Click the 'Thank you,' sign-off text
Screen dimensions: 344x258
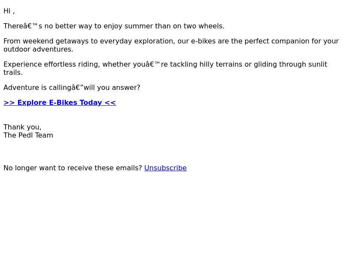click(22, 127)
